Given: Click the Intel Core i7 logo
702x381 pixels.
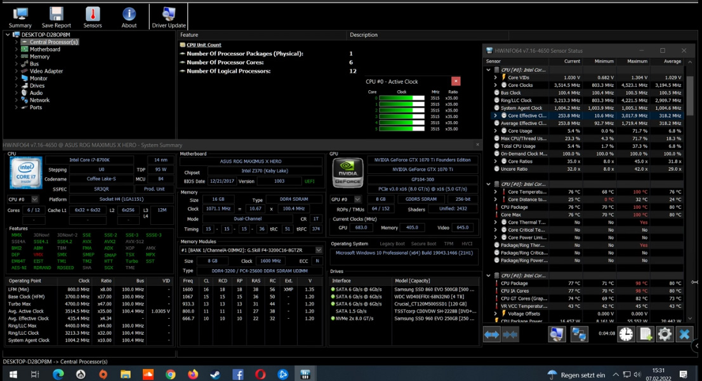Looking at the screenshot, I should coord(26,173).
